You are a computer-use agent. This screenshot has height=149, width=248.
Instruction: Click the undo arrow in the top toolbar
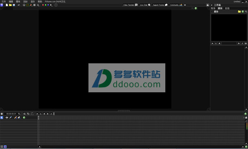(19, 5)
